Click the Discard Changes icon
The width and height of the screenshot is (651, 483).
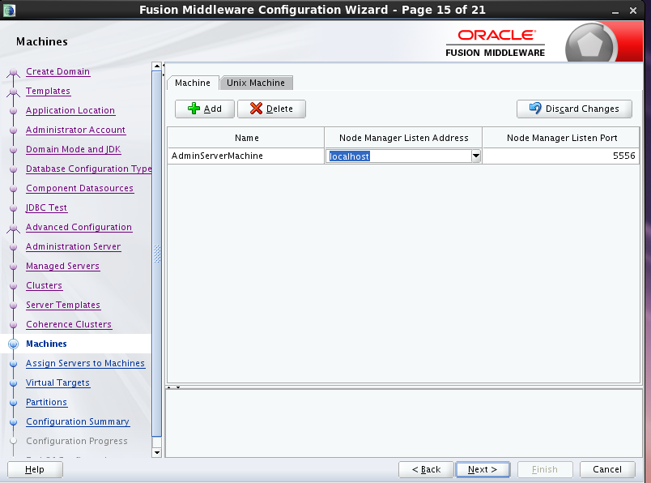[536, 109]
